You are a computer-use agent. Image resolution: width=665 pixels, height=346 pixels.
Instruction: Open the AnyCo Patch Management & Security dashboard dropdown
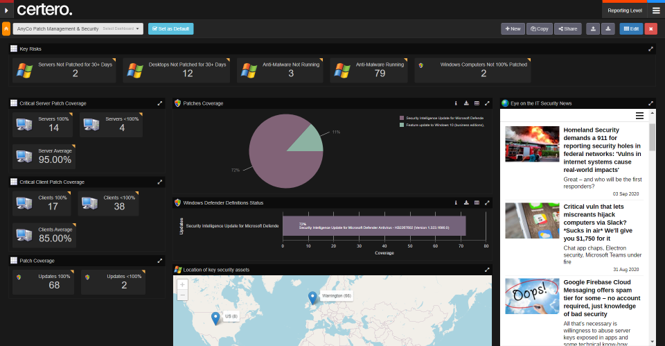pyautogui.click(x=78, y=28)
